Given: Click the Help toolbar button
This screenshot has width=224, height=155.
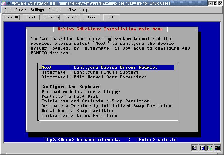Looking at the screenshot, I should tap(111, 17).
